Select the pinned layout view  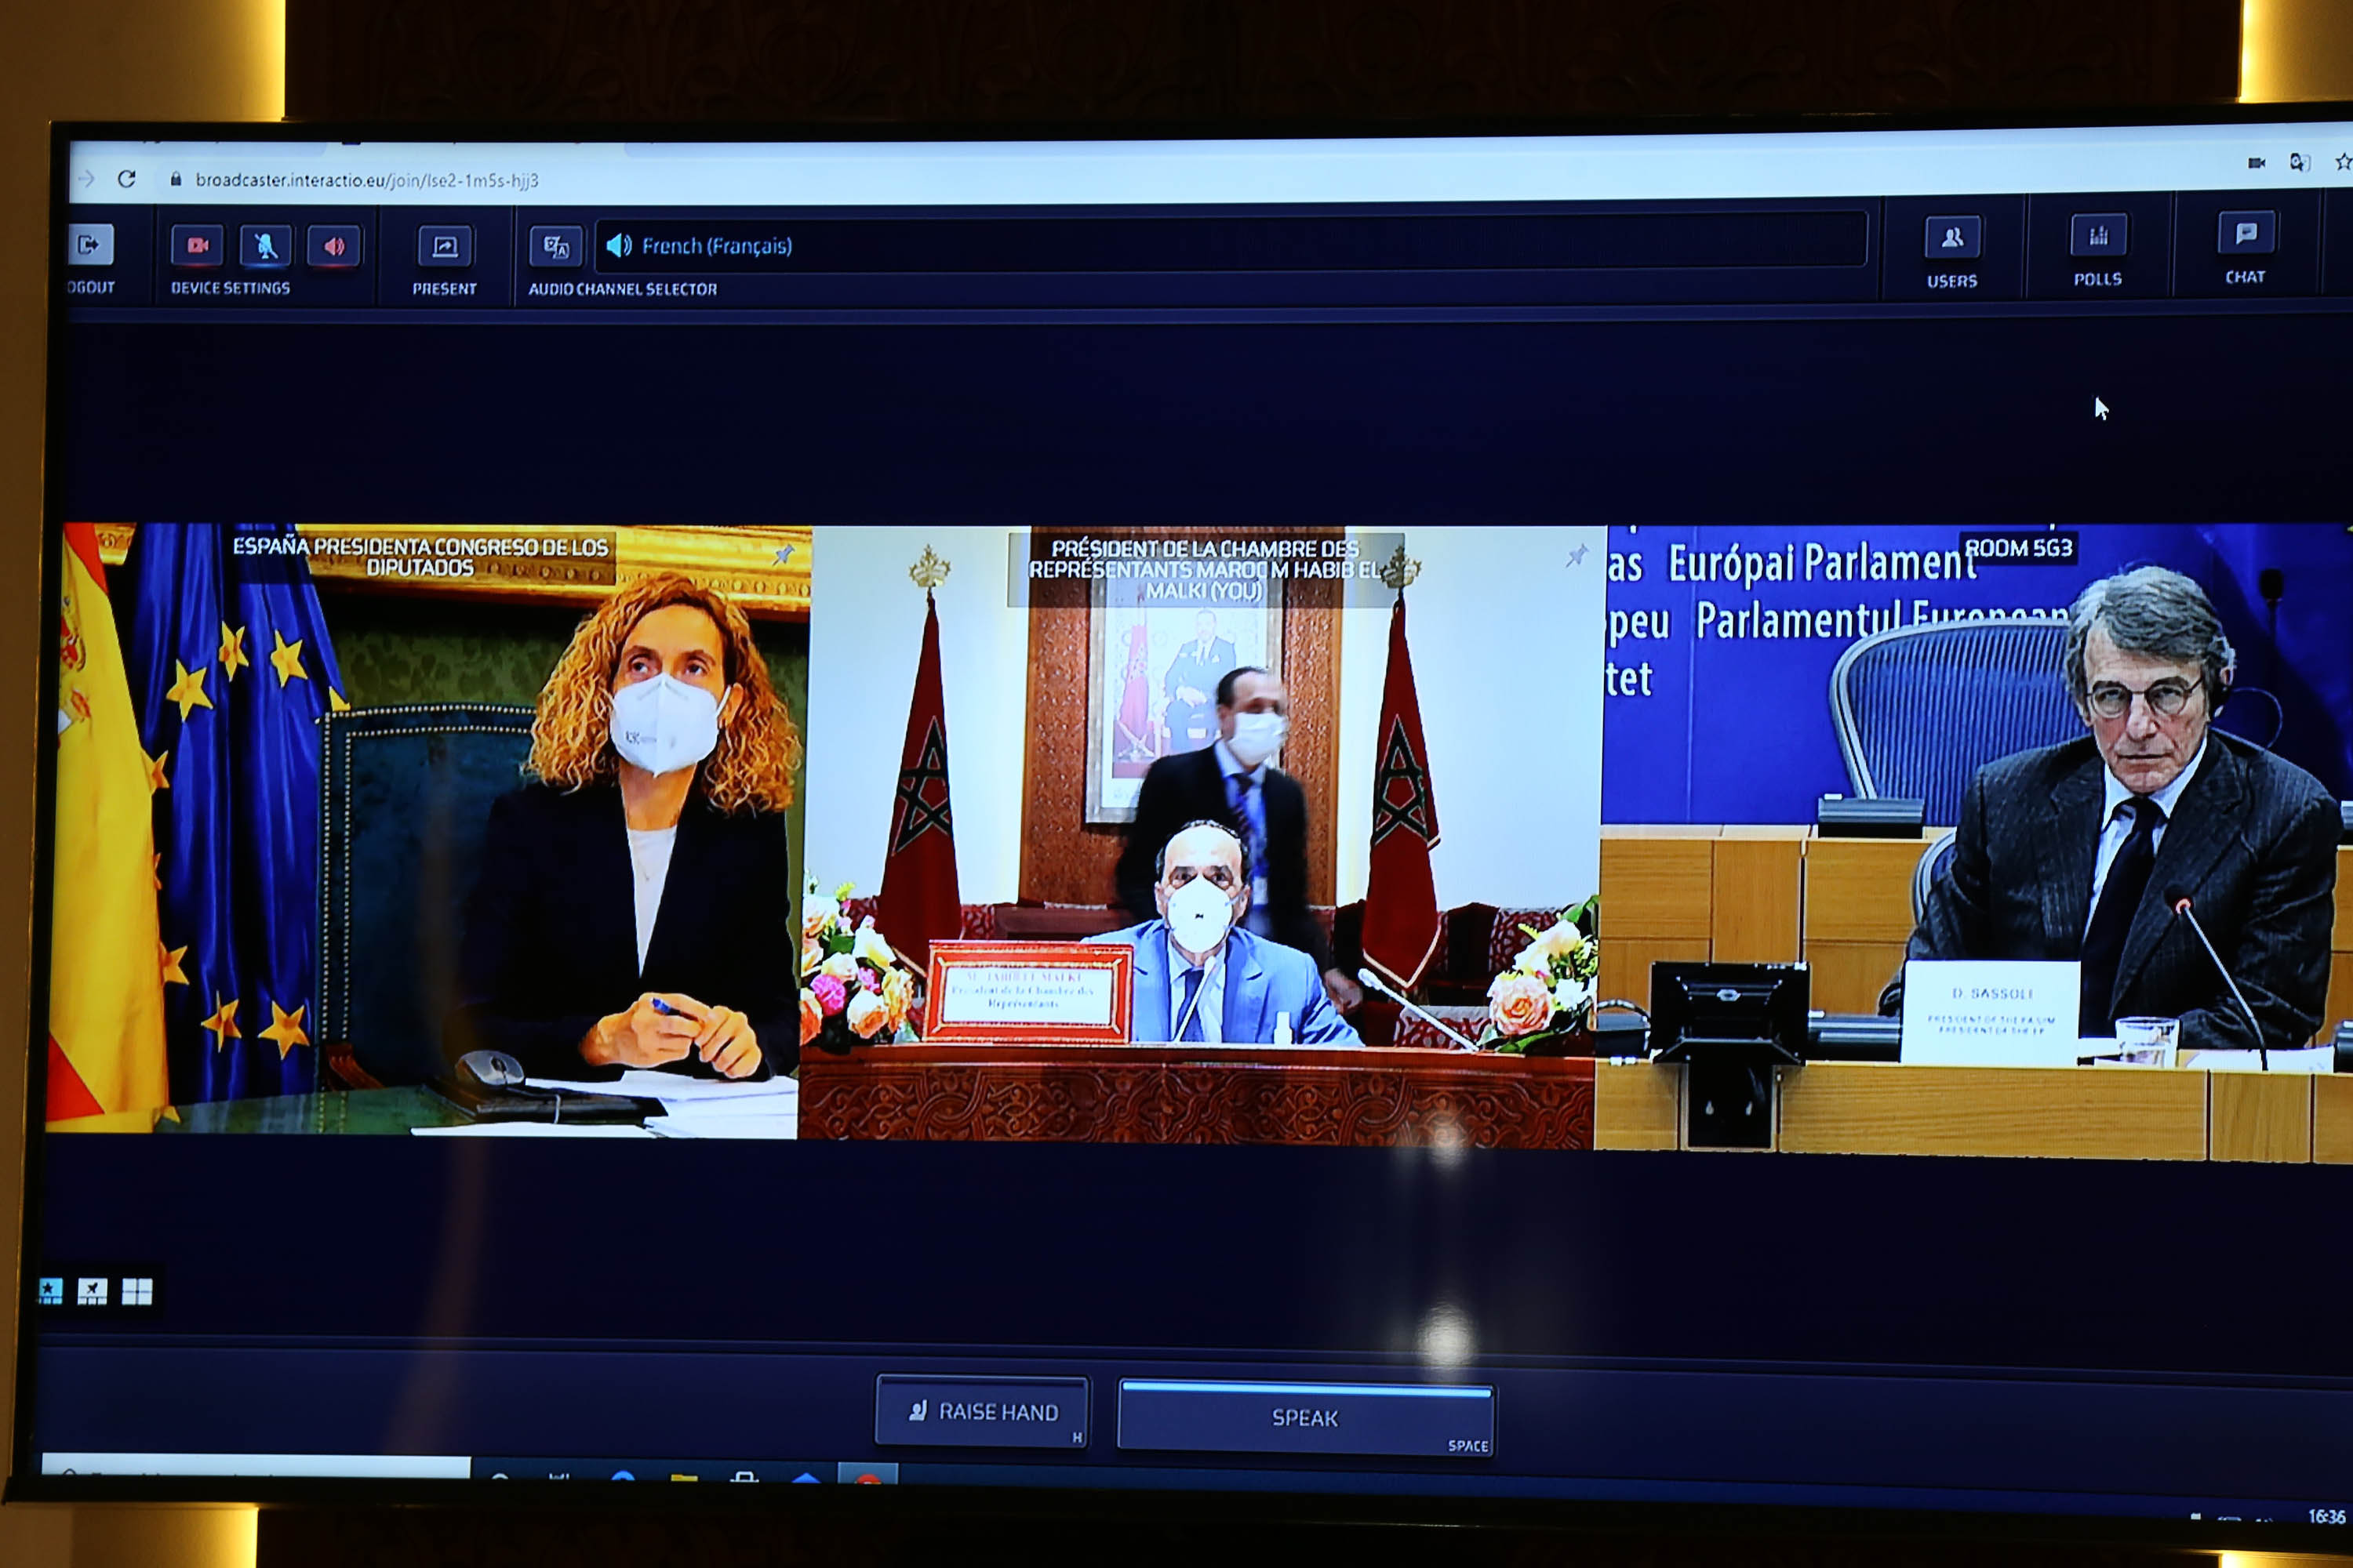pos(92,1291)
